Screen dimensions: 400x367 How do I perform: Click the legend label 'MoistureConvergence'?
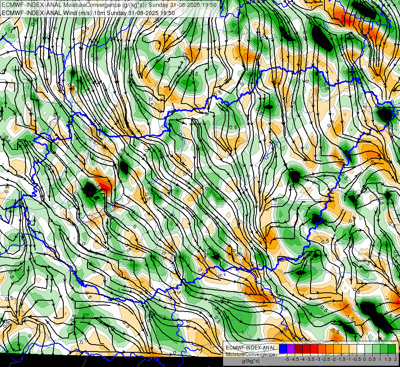coord(250,354)
